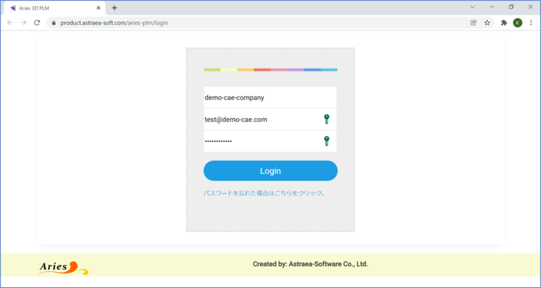View site info via the lock icon
Viewport: 541px width, 288px height.
pyautogui.click(x=53, y=23)
